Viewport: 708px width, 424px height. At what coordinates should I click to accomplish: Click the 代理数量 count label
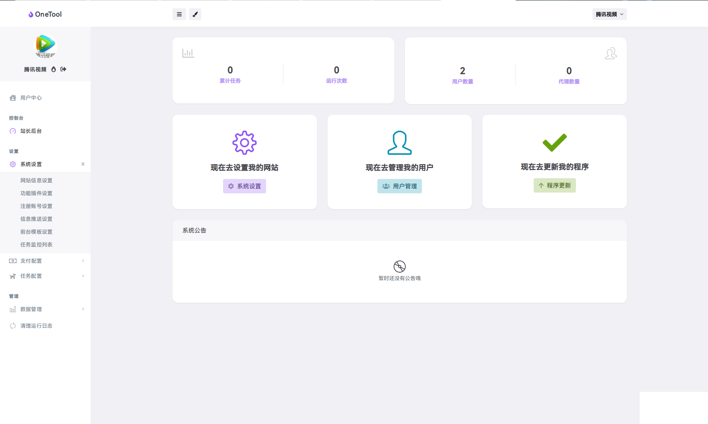569,82
